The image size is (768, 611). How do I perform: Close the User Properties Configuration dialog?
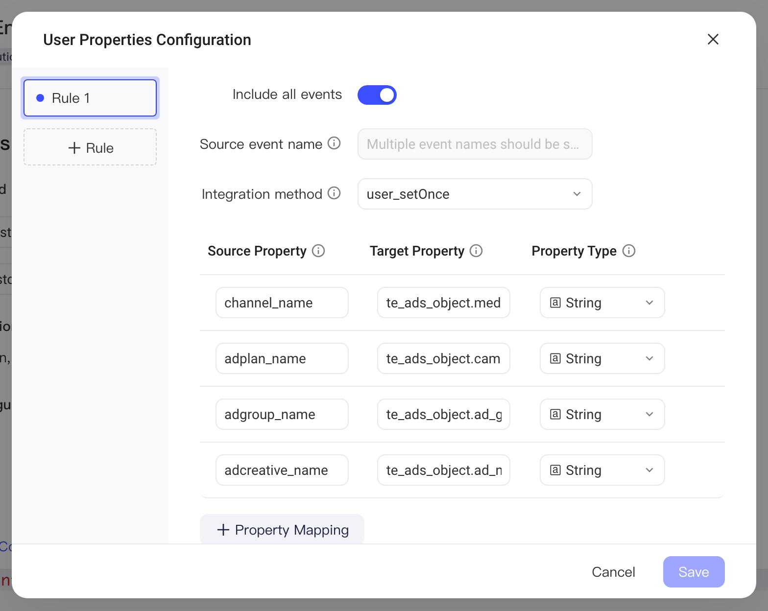[713, 39]
